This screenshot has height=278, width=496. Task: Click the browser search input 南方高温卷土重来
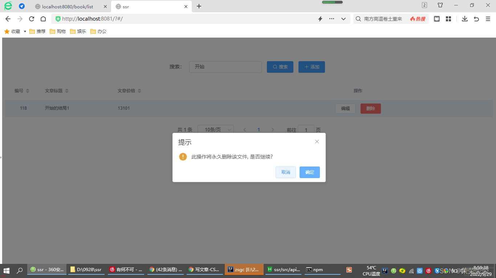(x=383, y=19)
